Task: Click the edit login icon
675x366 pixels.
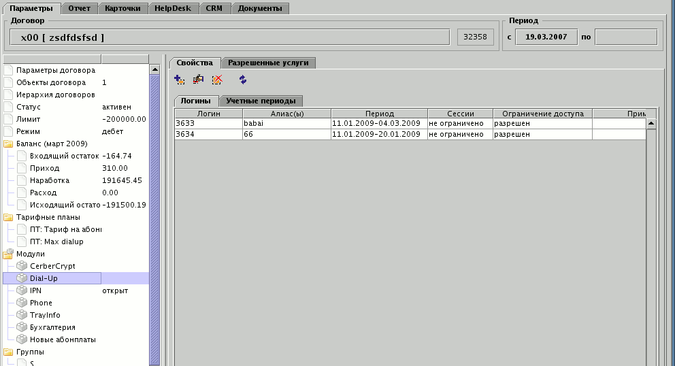Action: pyautogui.click(x=198, y=80)
